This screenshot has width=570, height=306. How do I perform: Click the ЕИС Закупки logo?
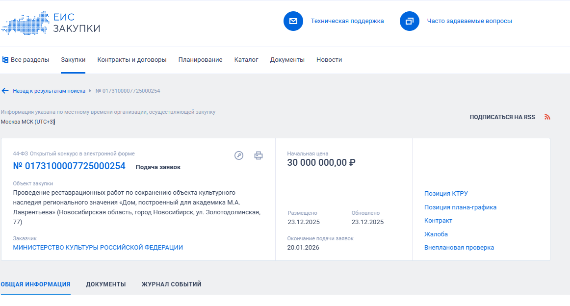pos(51,23)
